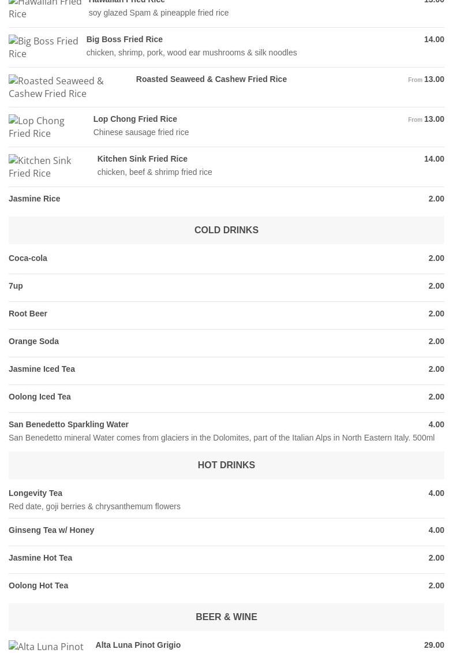Select Kitchen Sink Fried Rice title
The image size is (453, 653).
point(142,159)
